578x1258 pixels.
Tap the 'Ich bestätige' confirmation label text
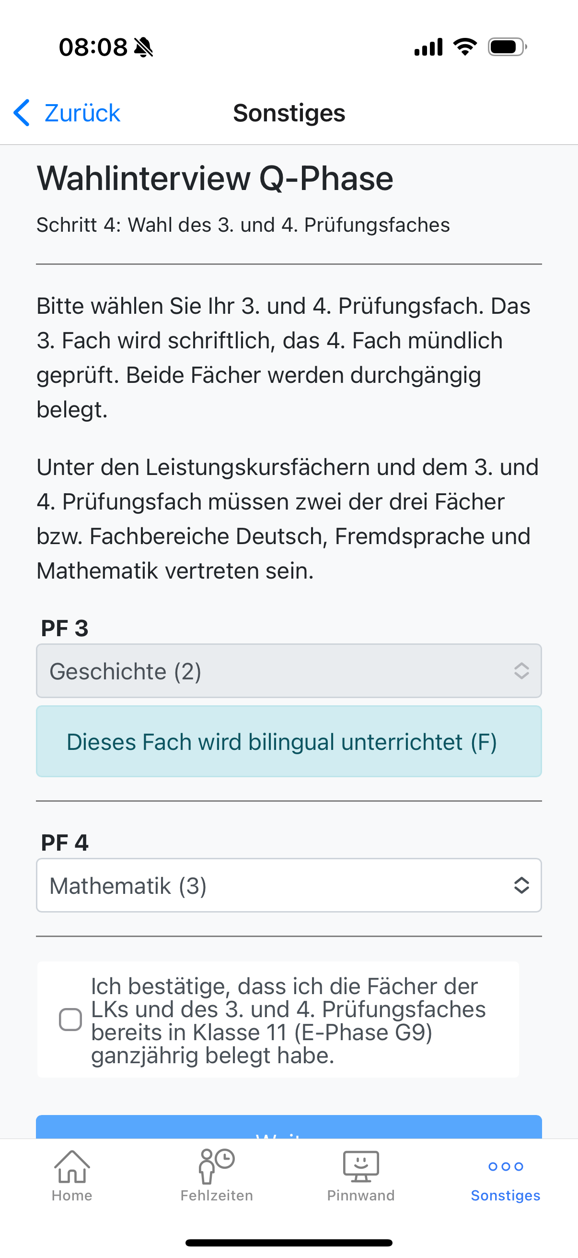288,1021
